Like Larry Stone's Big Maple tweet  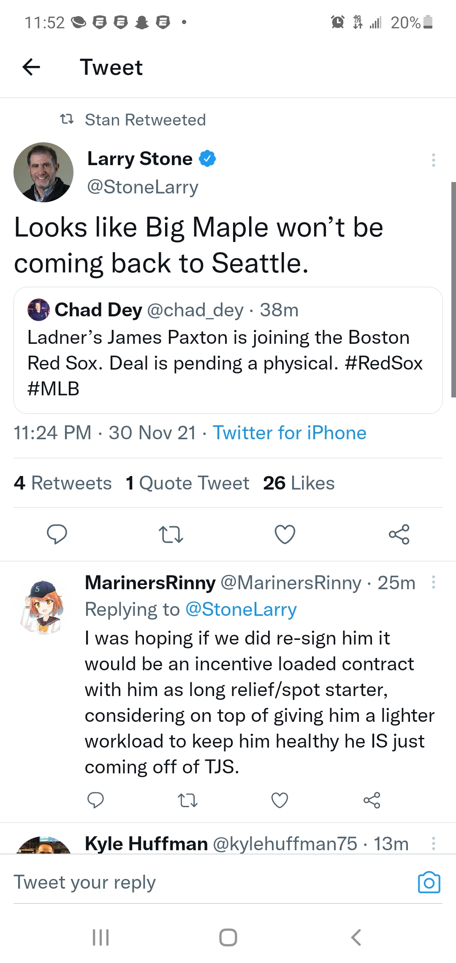coord(285,534)
